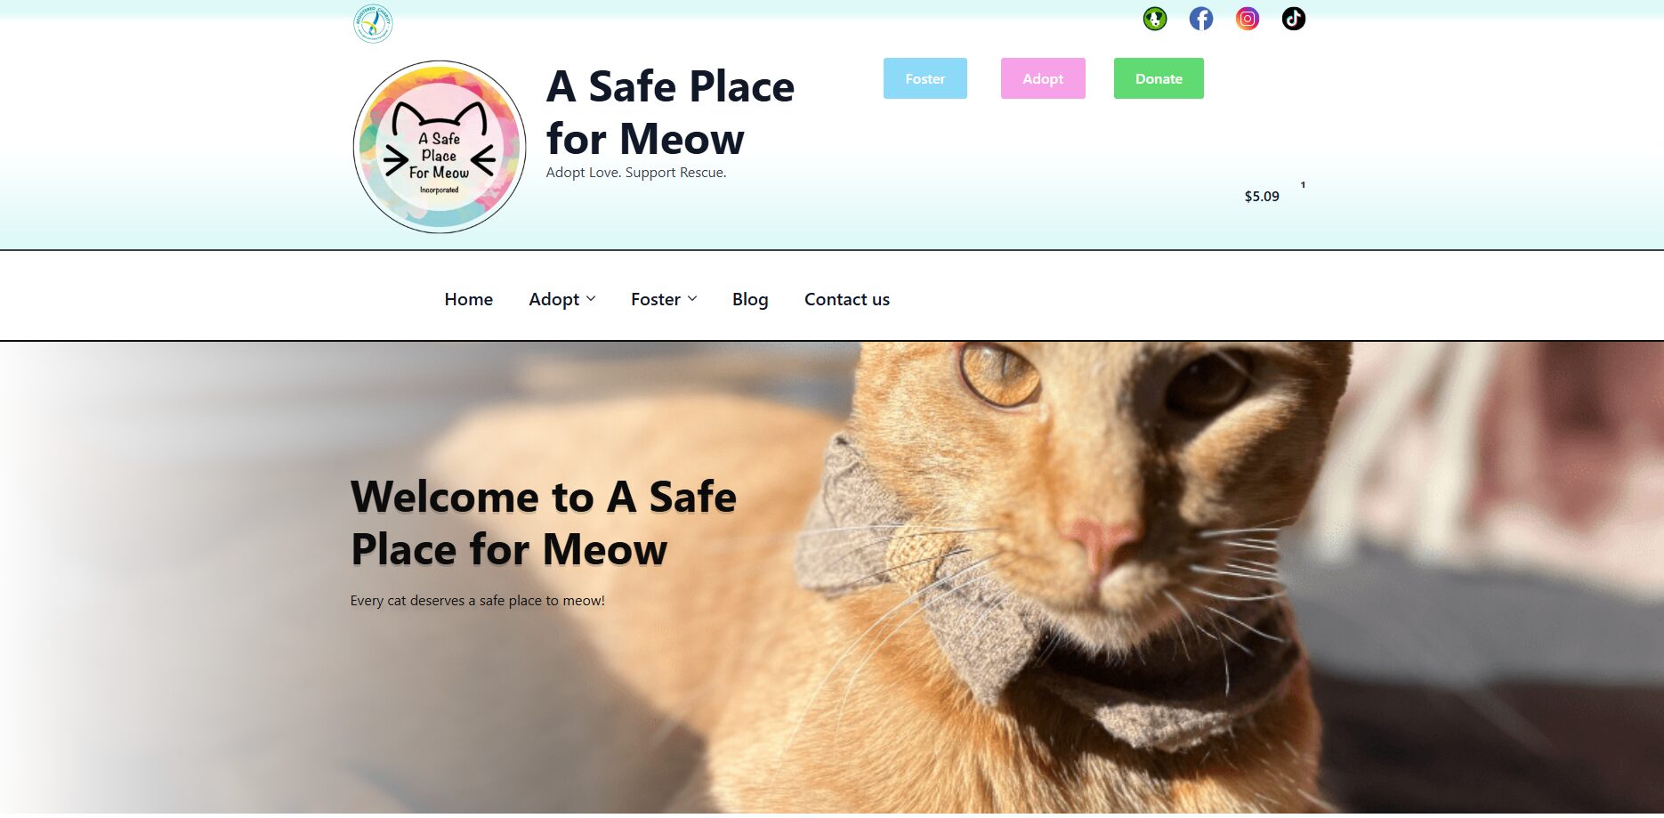Click the green Donate button
This screenshot has width=1664, height=818.
pyautogui.click(x=1159, y=78)
